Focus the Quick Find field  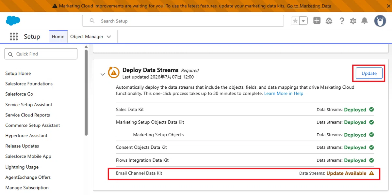(x=41, y=54)
